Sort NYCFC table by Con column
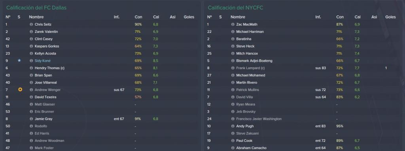This screenshot has height=151, width=405. (340, 17)
